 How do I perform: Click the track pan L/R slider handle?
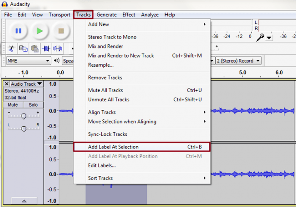coord(24,129)
